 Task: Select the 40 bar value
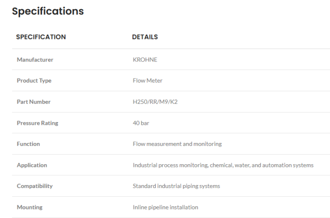pos(141,123)
